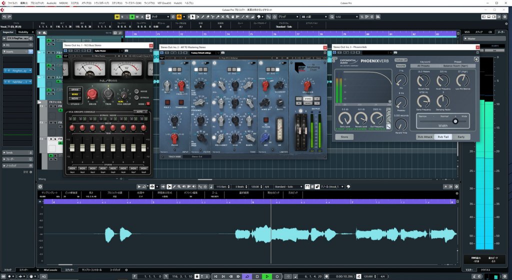The width and height of the screenshot is (512, 280).
Task: Click the transport Play button
Action: (x=267, y=276)
